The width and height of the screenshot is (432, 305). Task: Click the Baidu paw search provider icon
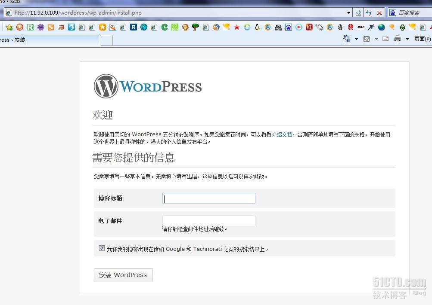(393, 12)
